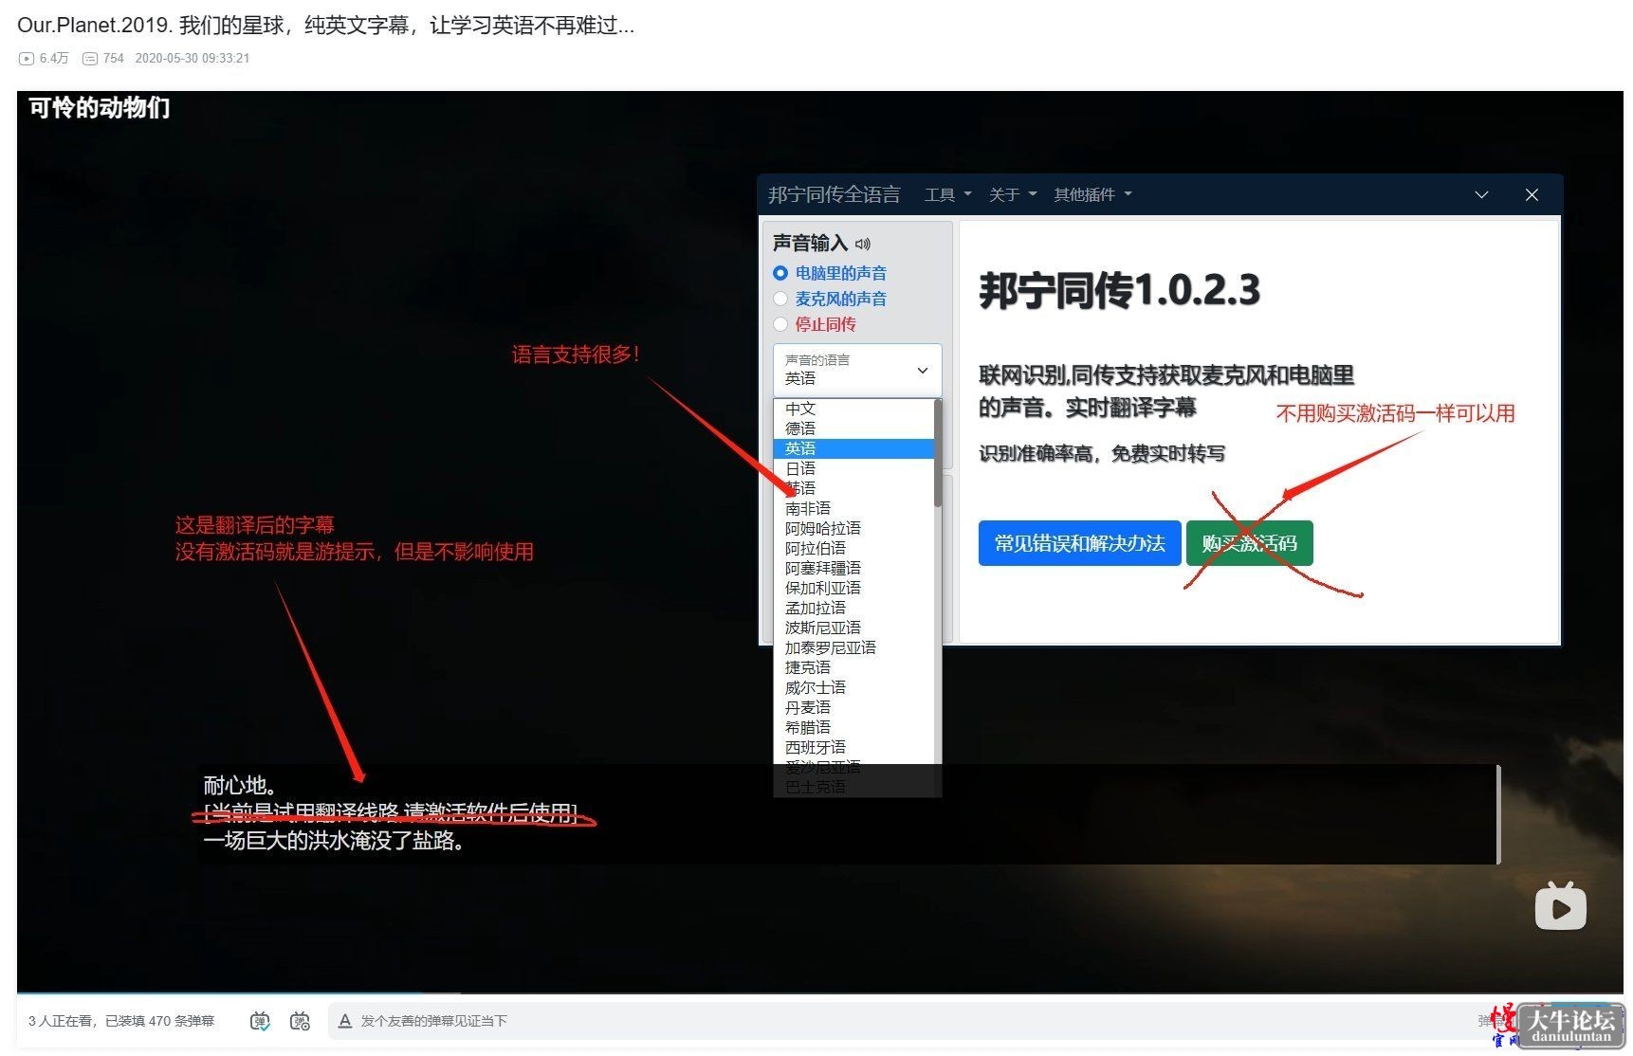
Task: Click the speaker icon beside 声音输入
Action: click(x=862, y=244)
